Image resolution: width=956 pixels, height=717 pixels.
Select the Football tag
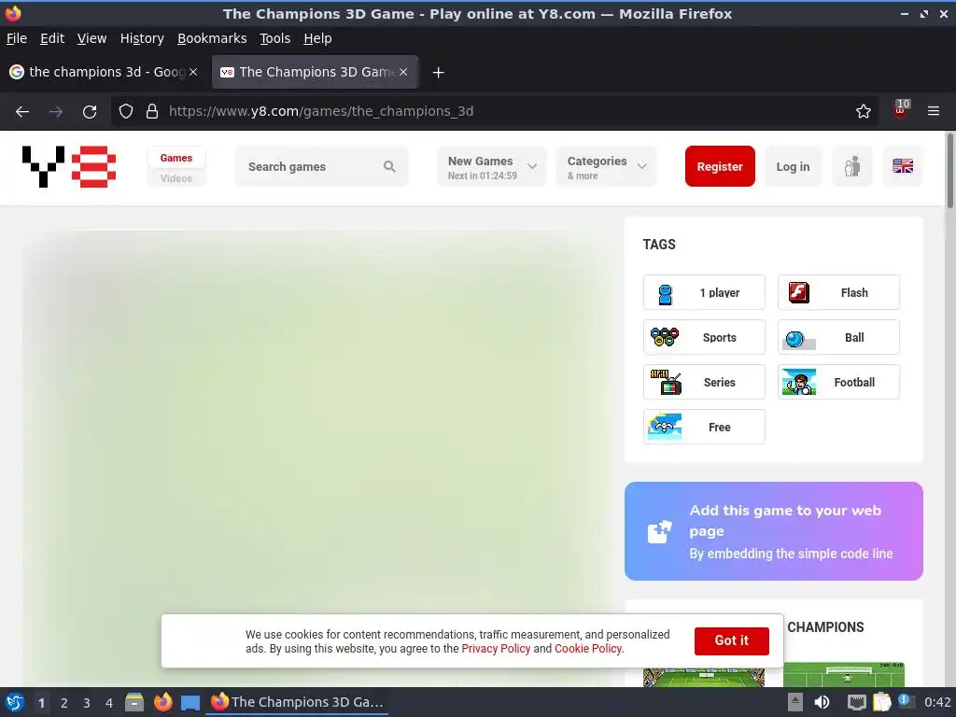(838, 382)
